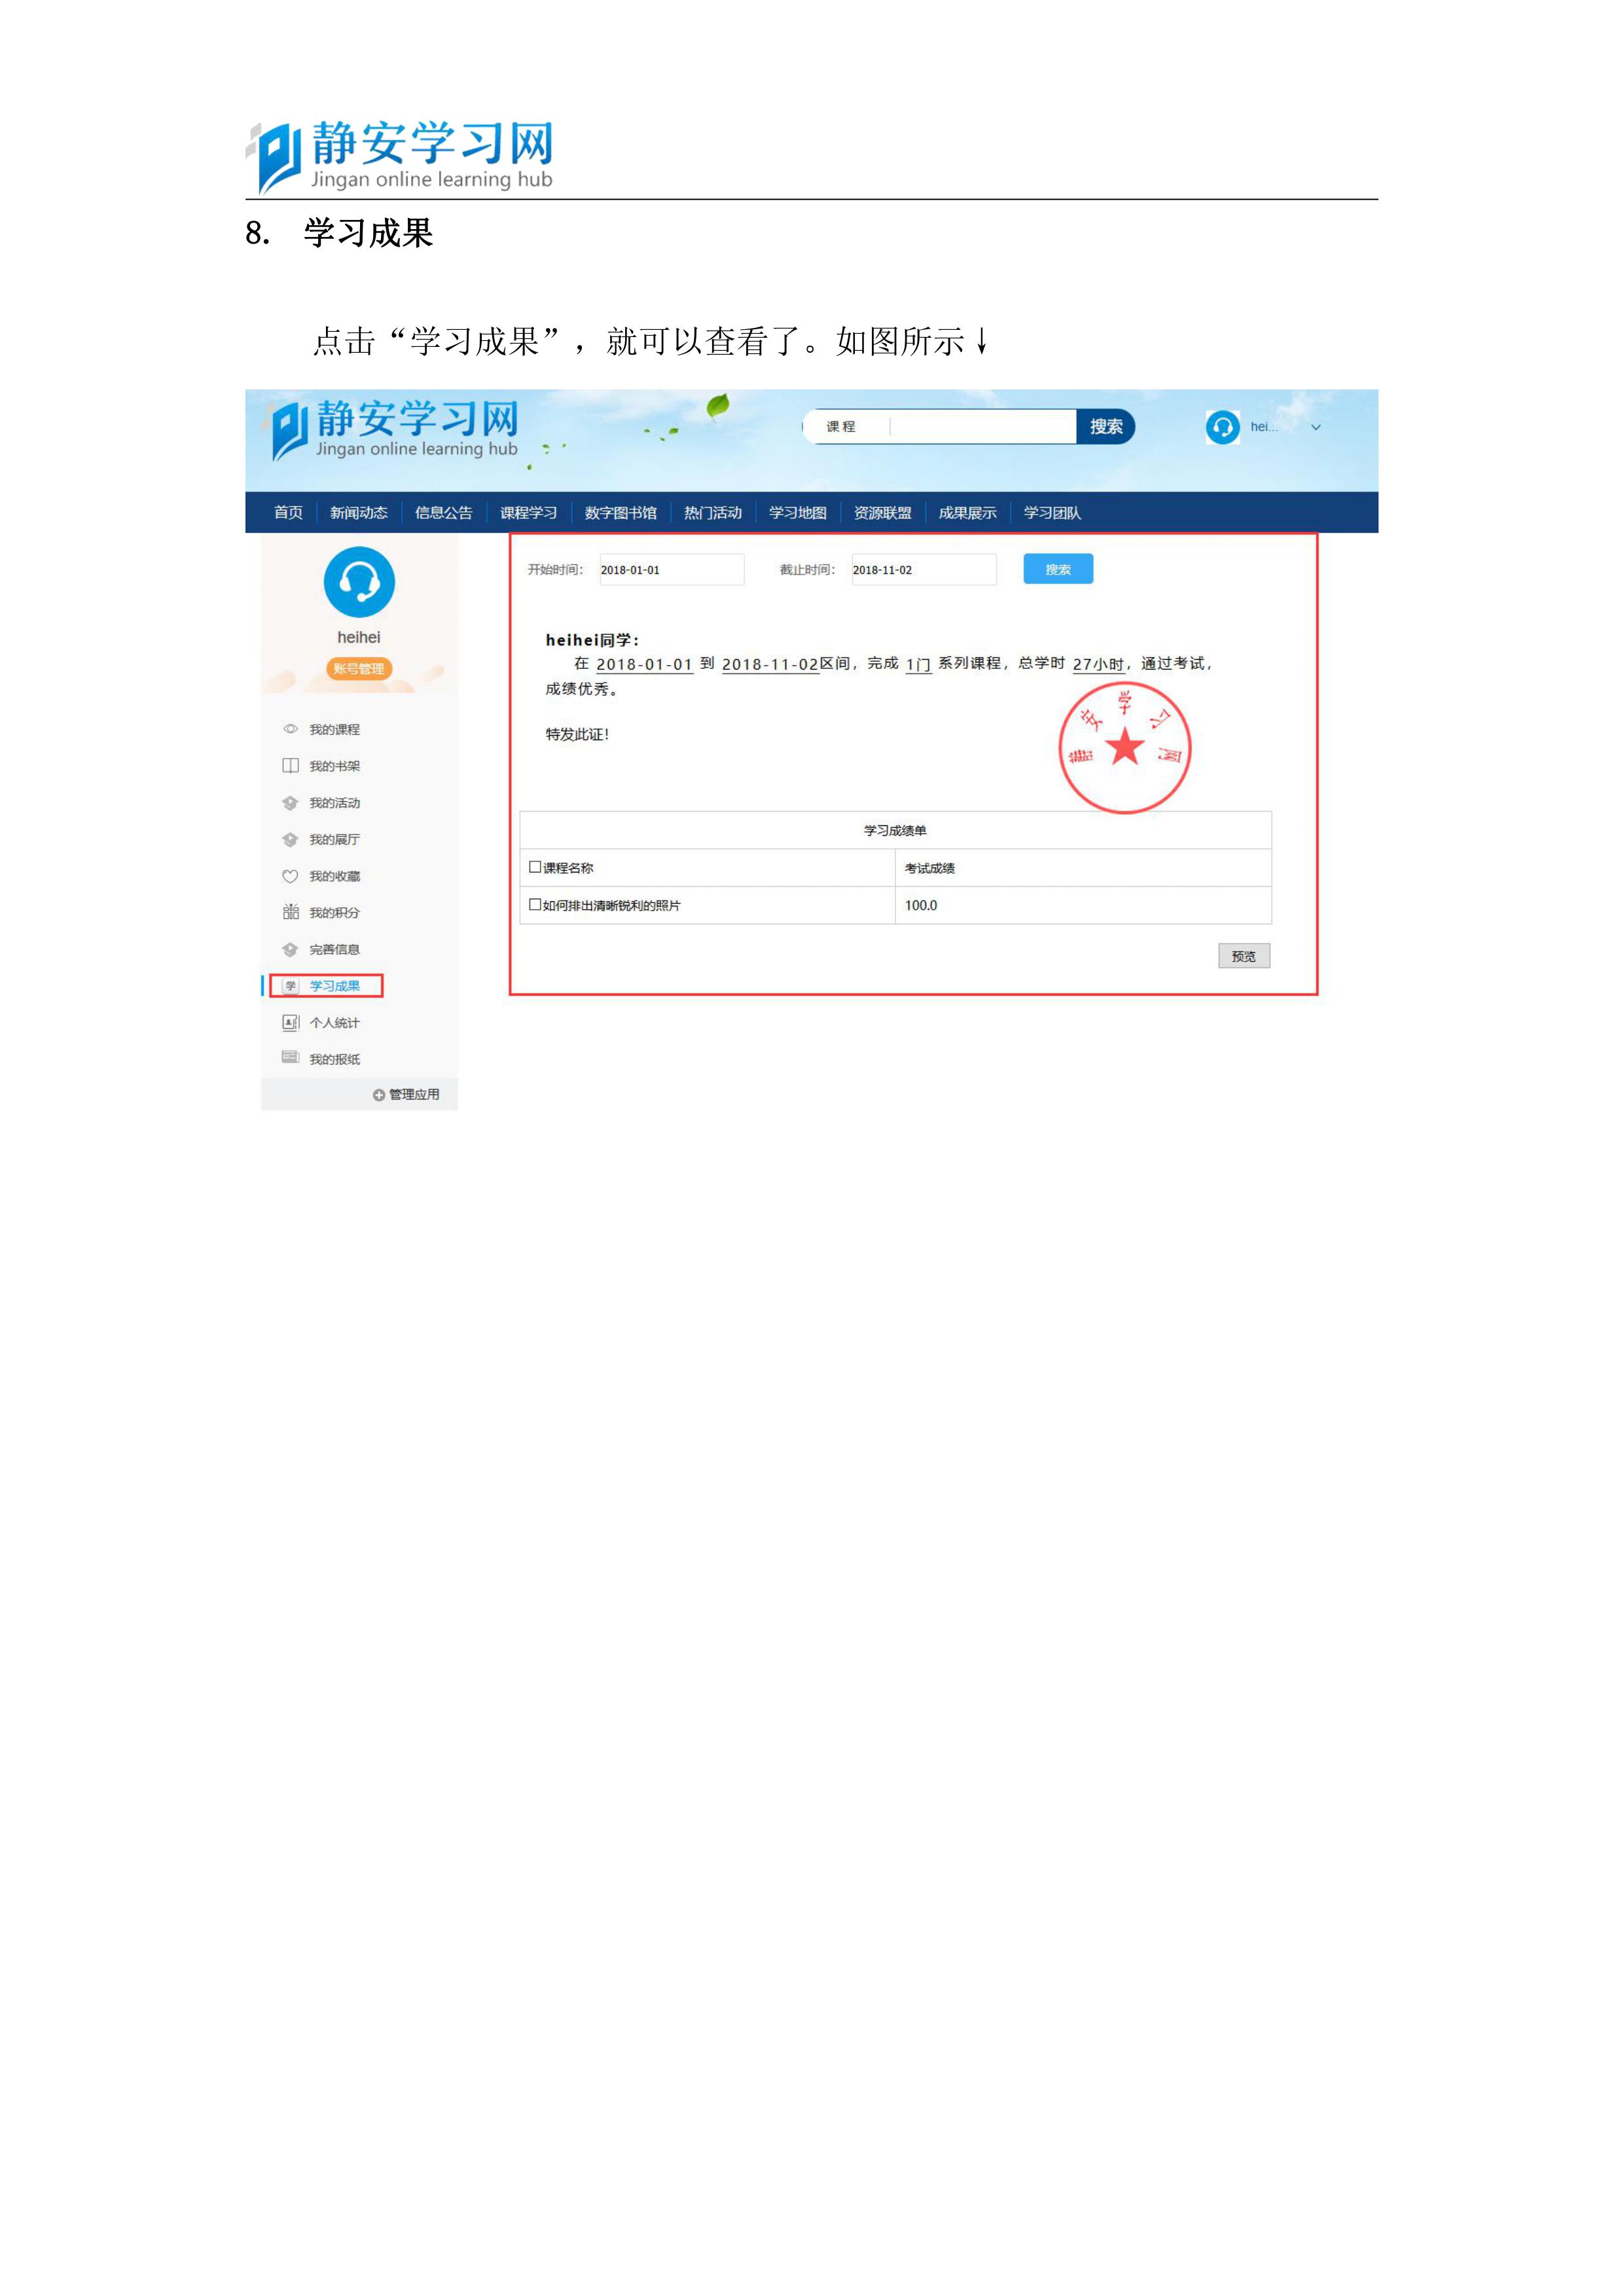Click the 学 icon beside 学习成果
The image size is (1624, 2296).
290,986
